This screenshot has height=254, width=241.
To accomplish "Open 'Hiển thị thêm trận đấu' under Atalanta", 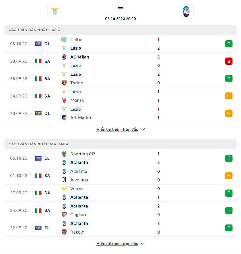I will (x=117, y=244).
